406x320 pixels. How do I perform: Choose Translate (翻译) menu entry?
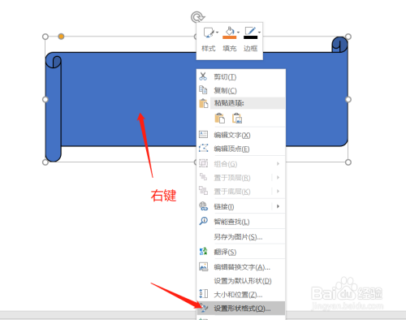point(241,252)
